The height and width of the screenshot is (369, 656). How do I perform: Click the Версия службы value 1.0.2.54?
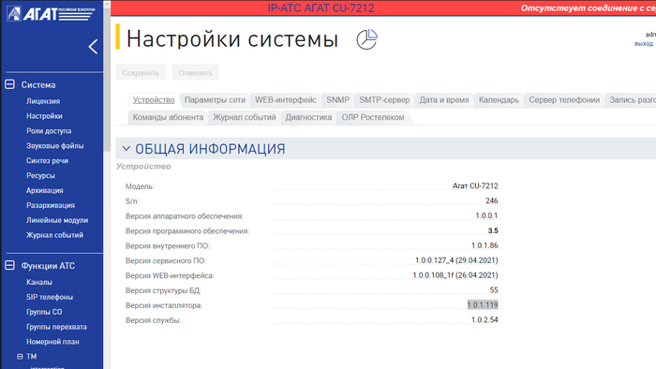pos(485,320)
